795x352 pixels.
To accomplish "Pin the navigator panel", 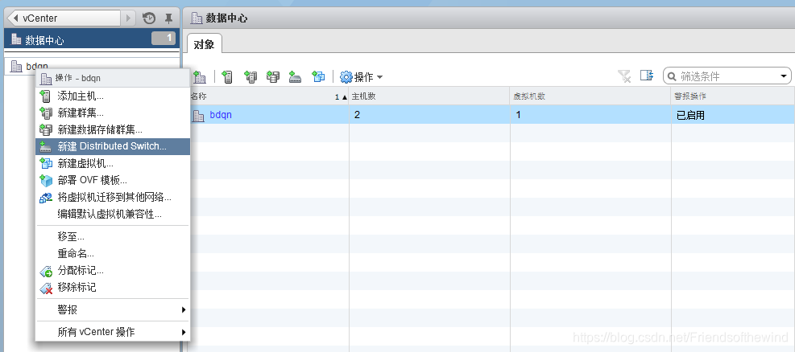I will (x=169, y=18).
